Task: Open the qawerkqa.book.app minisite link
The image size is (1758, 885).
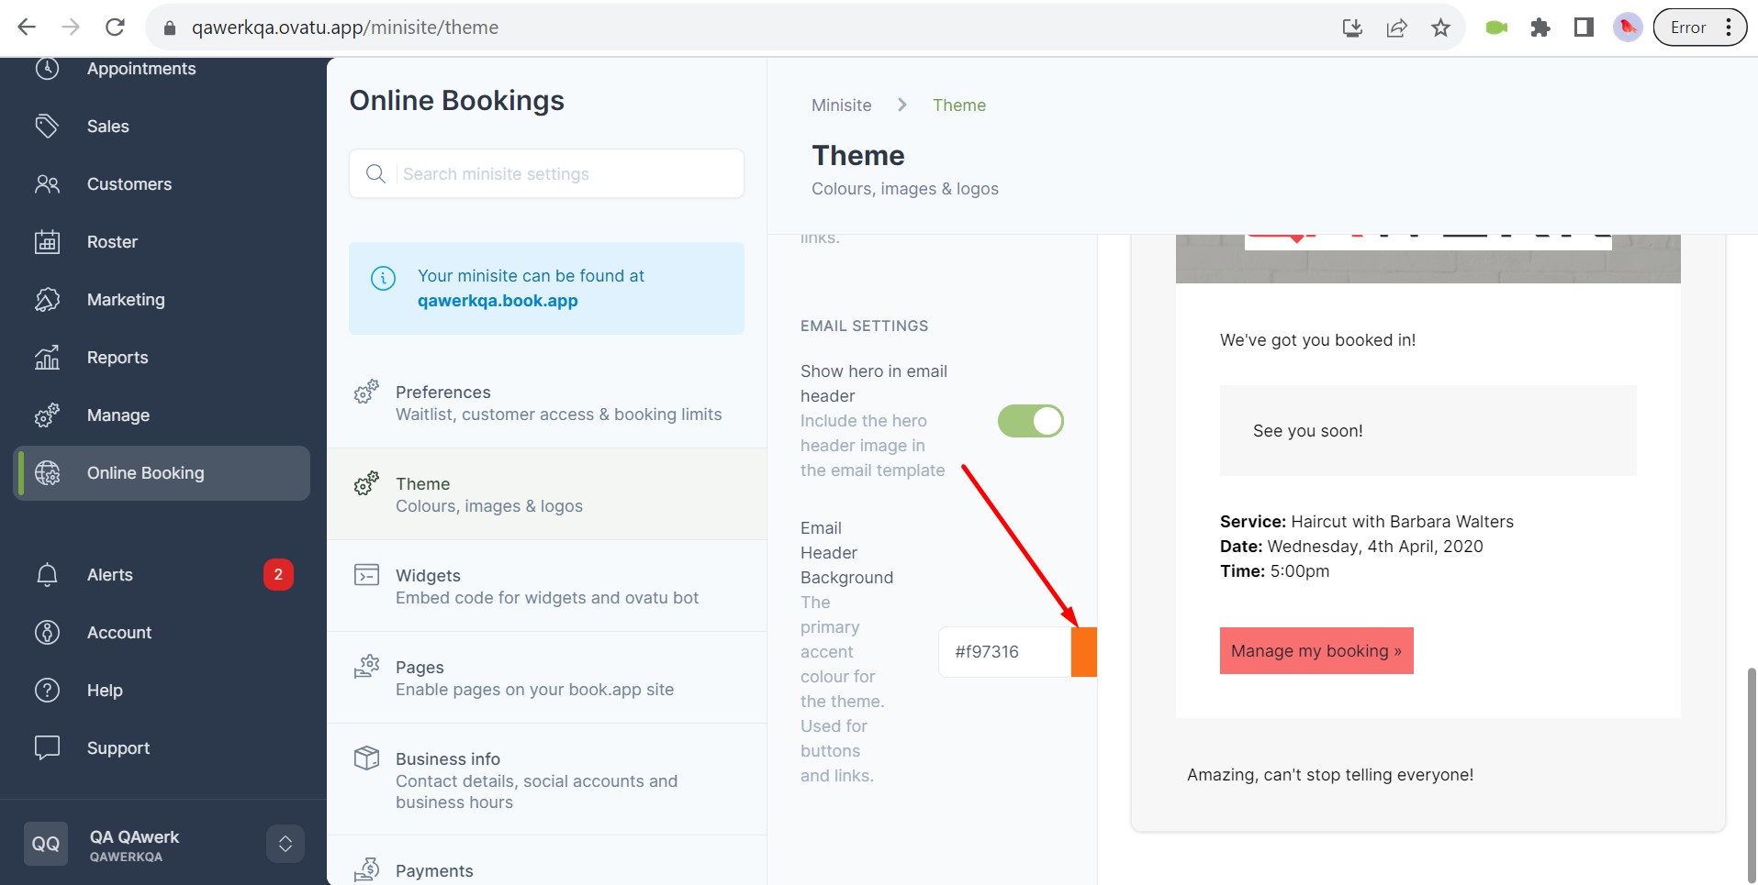Action: (498, 301)
